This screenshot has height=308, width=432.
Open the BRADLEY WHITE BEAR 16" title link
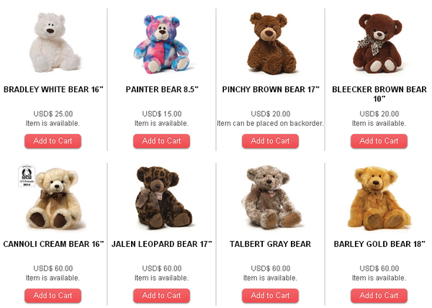tap(53, 89)
